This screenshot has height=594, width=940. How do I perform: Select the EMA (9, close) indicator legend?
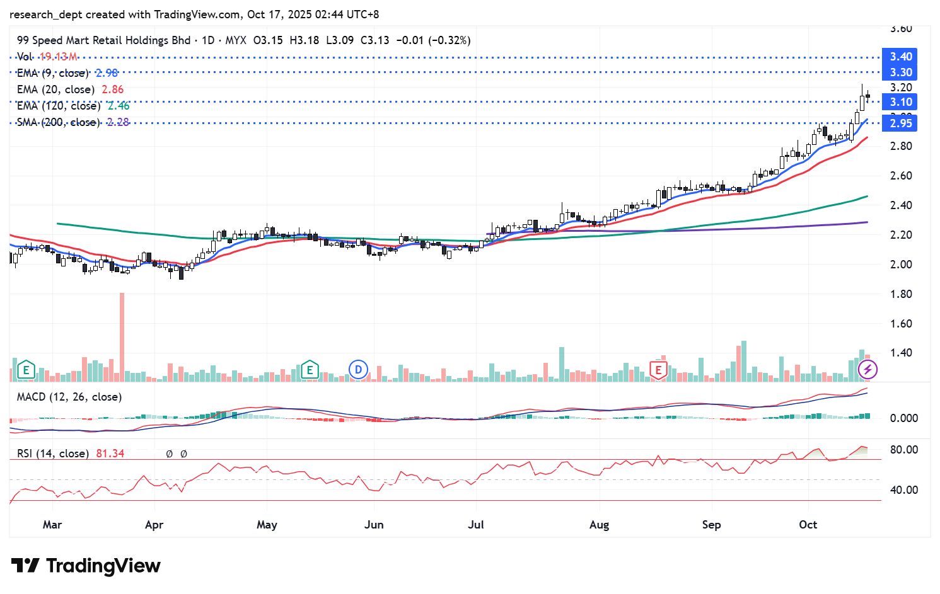click(53, 73)
